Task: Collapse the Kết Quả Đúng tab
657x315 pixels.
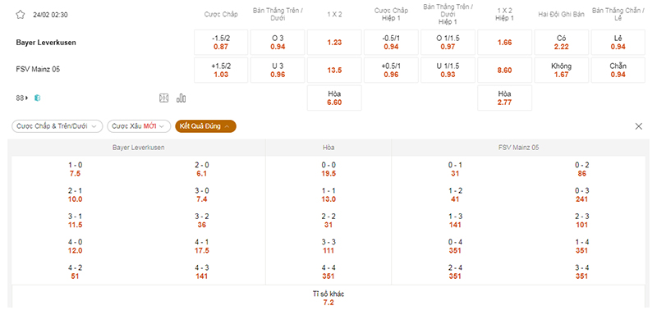Action: tap(205, 126)
